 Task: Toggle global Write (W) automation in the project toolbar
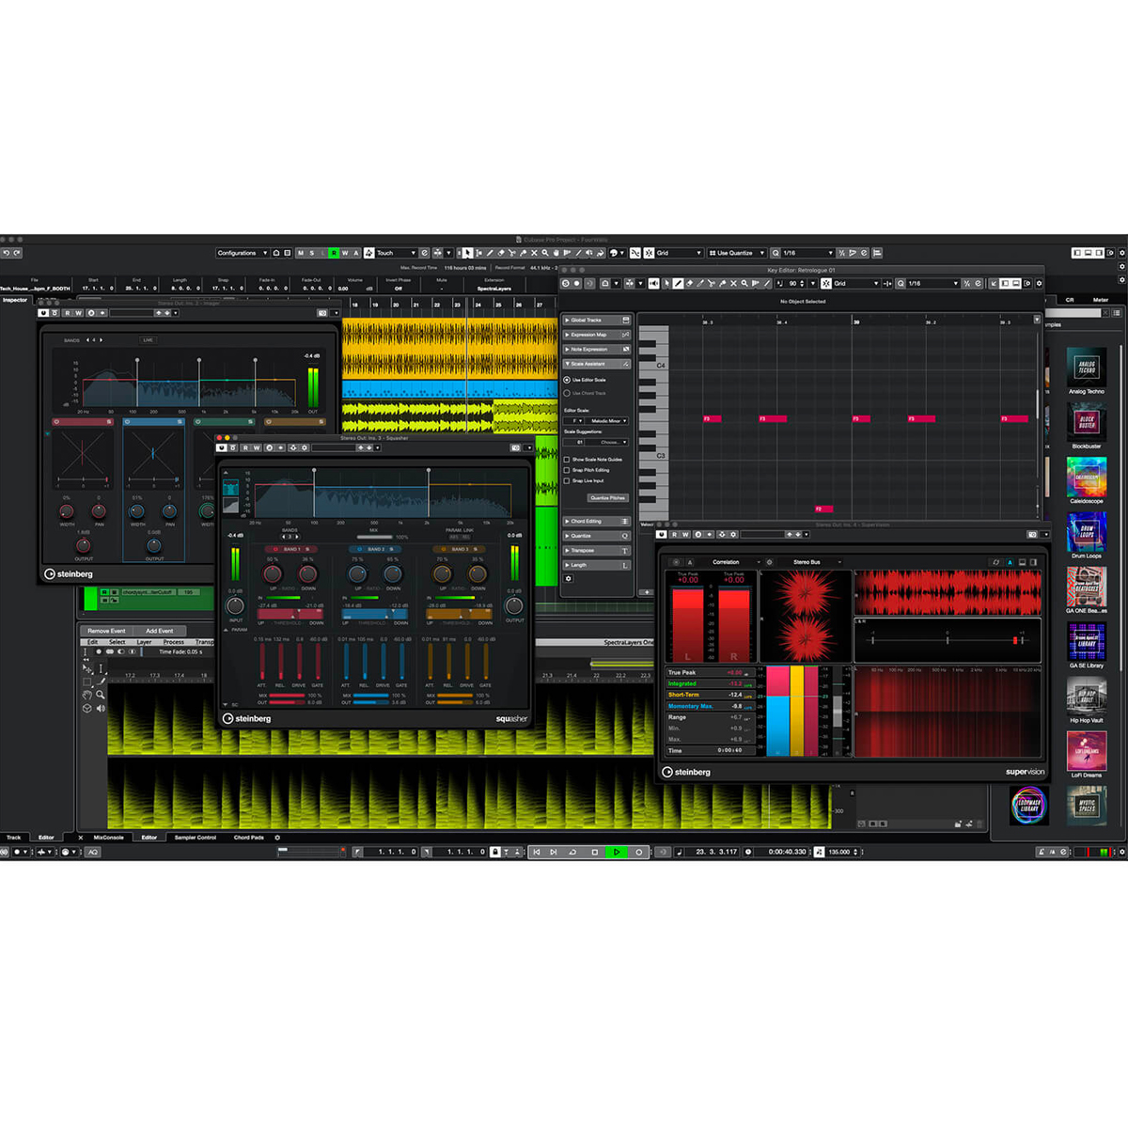click(345, 253)
